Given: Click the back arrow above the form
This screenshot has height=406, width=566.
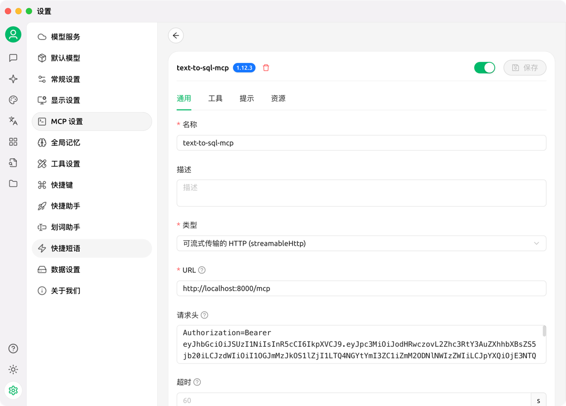Looking at the screenshot, I should [x=176, y=35].
